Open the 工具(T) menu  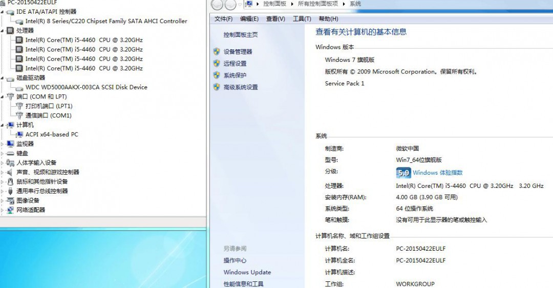click(302, 19)
